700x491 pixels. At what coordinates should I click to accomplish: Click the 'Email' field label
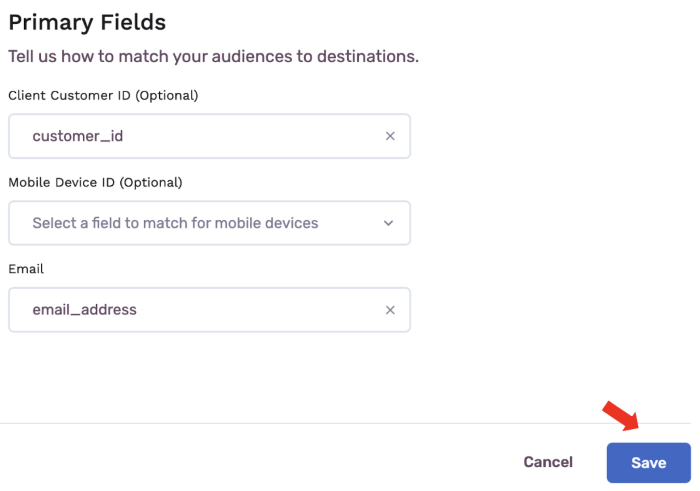(x=26, y=268)
